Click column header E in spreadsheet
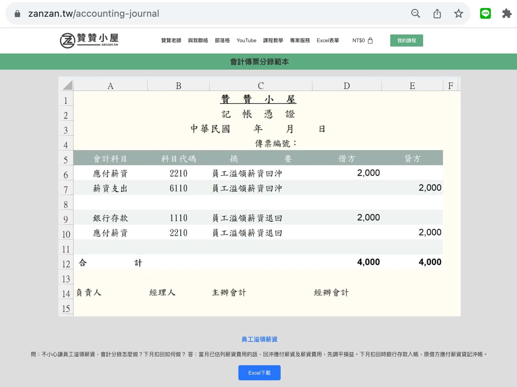Viewport: 517px width, 387px height. [x=412, y=86]
